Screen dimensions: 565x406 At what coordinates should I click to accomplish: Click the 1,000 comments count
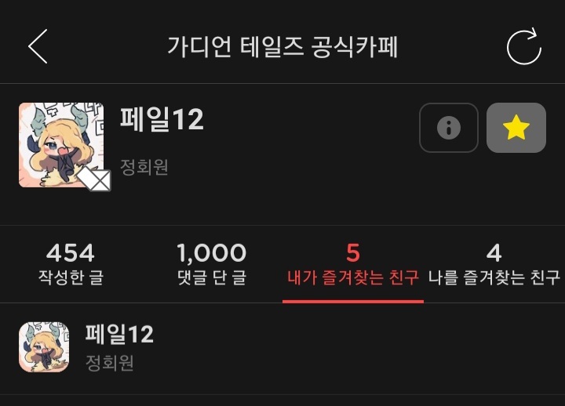(212, 252)
